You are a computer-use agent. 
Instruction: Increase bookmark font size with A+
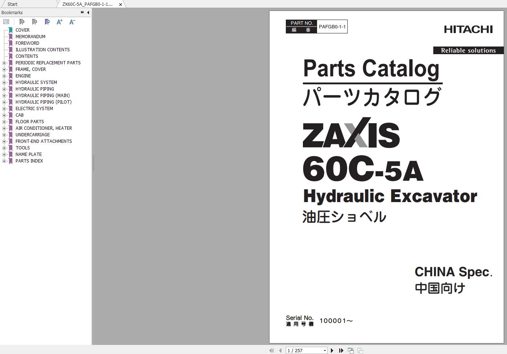[60, 22]
